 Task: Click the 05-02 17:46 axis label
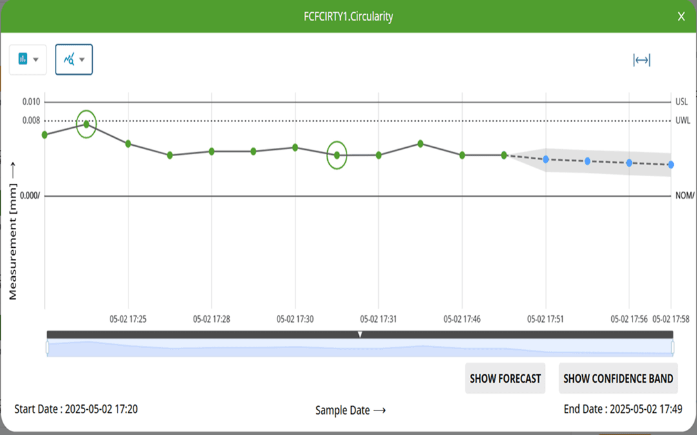461,319
